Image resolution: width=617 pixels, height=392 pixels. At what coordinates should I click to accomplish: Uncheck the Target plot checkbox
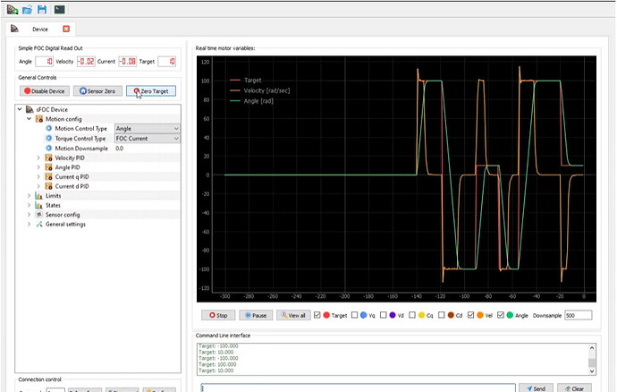(317, 315)
